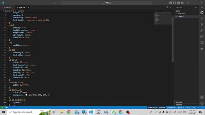Image resolution: width=205 pixels, height=115 pixels.
Task: Toggle primary side bar layout button
Action: (x=171, y=3)
